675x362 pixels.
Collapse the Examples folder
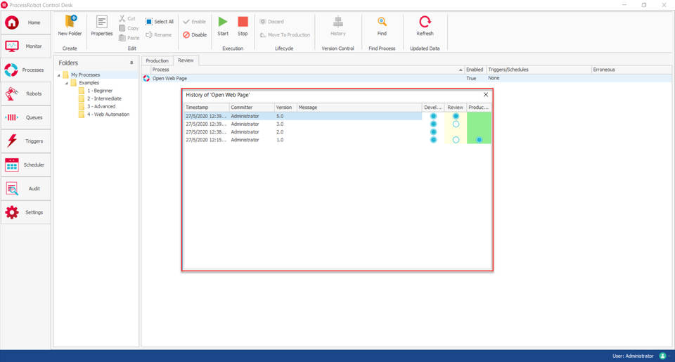[x=67, y=83]
